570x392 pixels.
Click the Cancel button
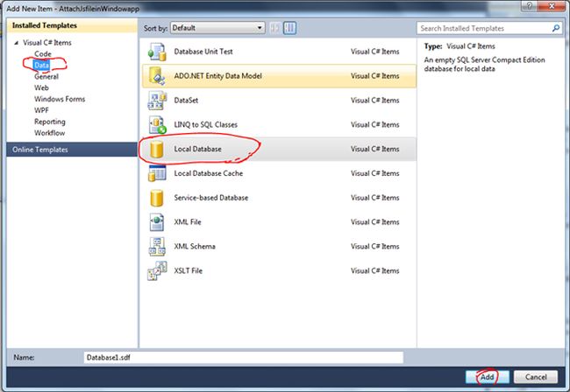tap(536, 377)
